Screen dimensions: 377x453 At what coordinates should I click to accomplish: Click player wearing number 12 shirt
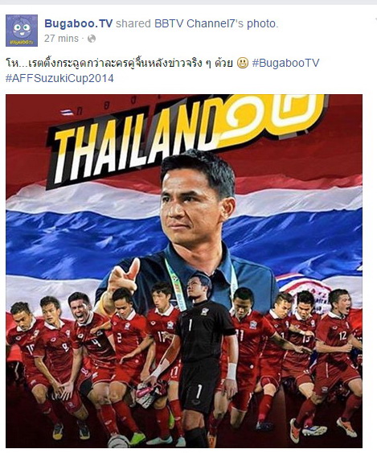click(338, 361)
